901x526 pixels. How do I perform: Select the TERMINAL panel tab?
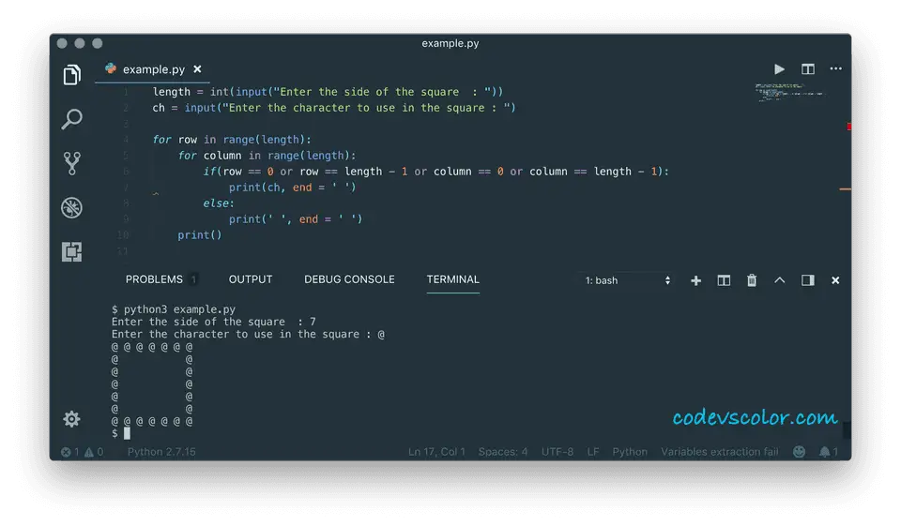[x=452, y=279]
